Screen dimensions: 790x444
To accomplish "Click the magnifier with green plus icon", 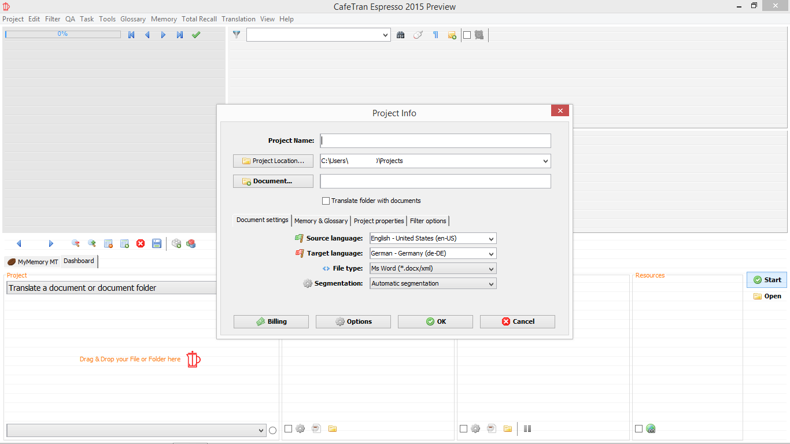I will coord(91,244).
